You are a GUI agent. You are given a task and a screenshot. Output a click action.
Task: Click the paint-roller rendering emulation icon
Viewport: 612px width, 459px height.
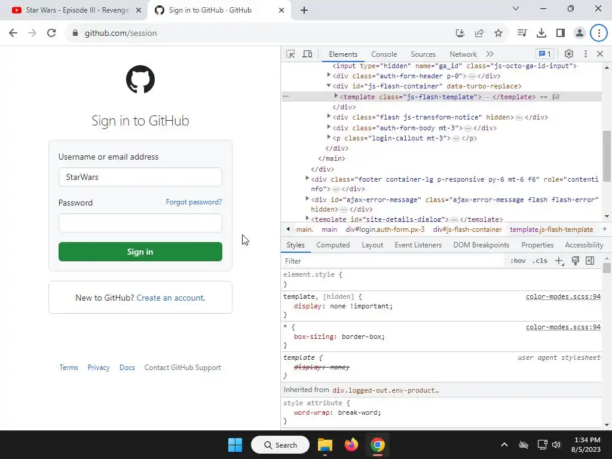pyautogui.click(x=576, y=261)
